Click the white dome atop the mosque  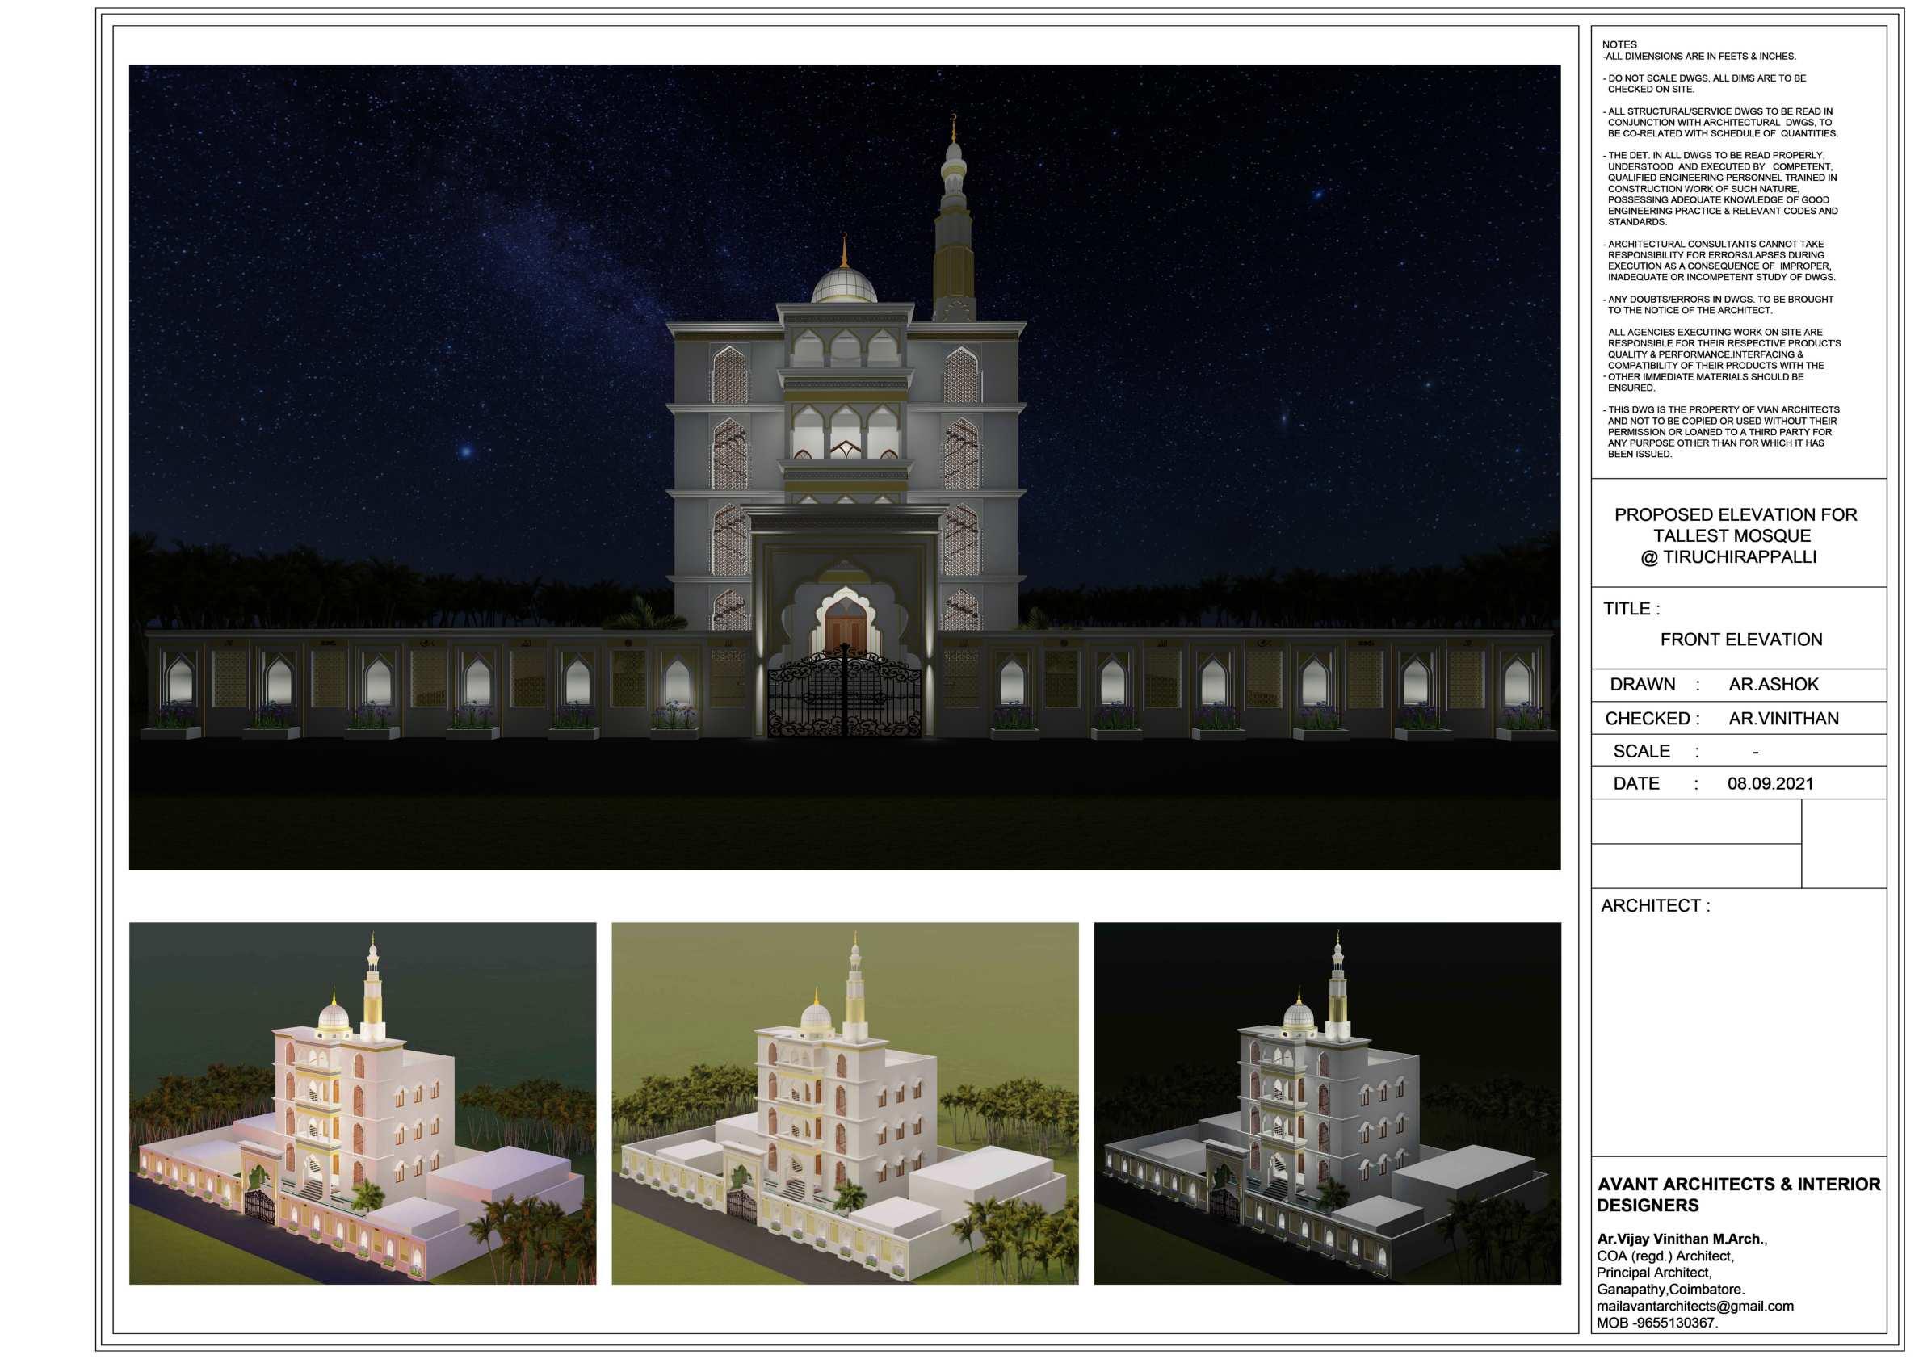pos(843,285)
